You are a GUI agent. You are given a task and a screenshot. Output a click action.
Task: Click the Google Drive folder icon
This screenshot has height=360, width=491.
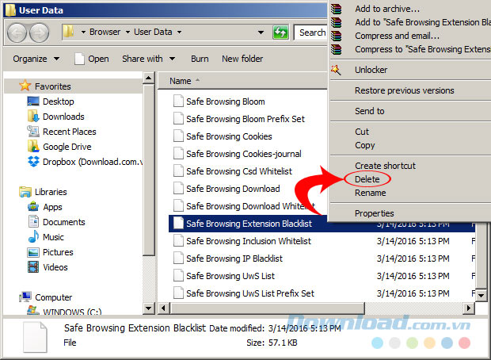click(x=33, y=147)
